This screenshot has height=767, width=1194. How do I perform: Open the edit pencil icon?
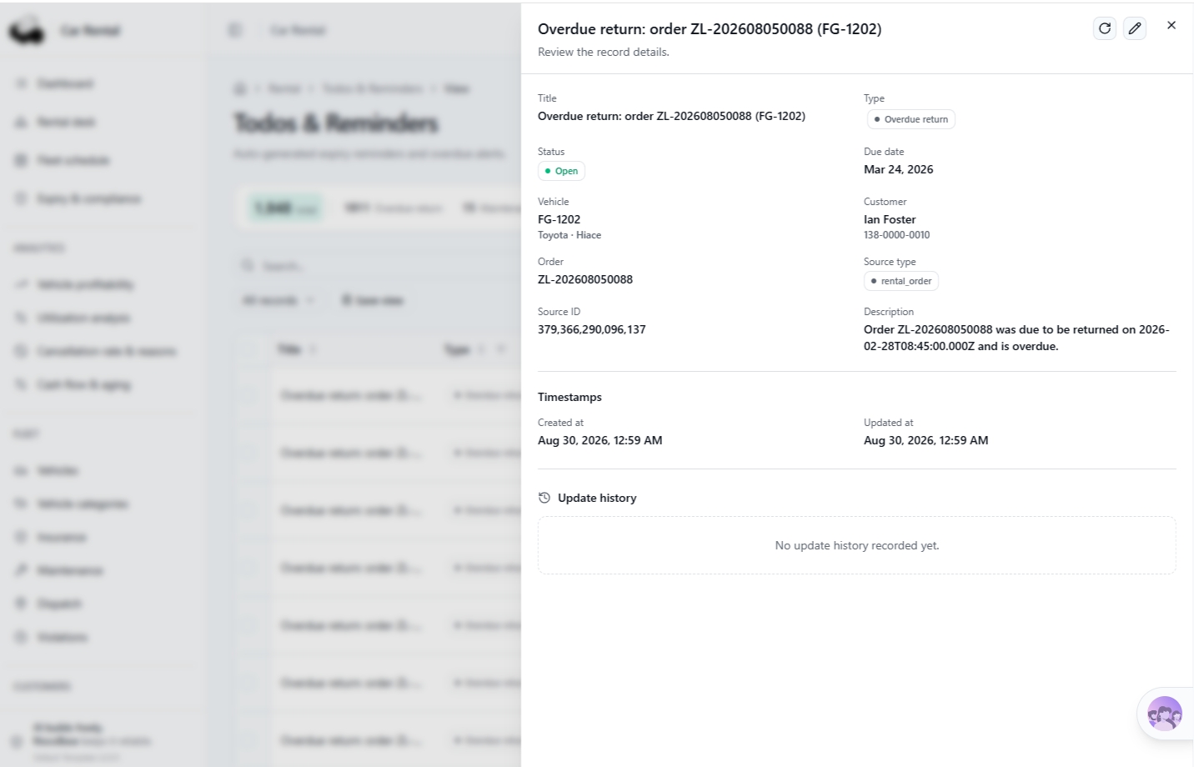[1135, 28]
